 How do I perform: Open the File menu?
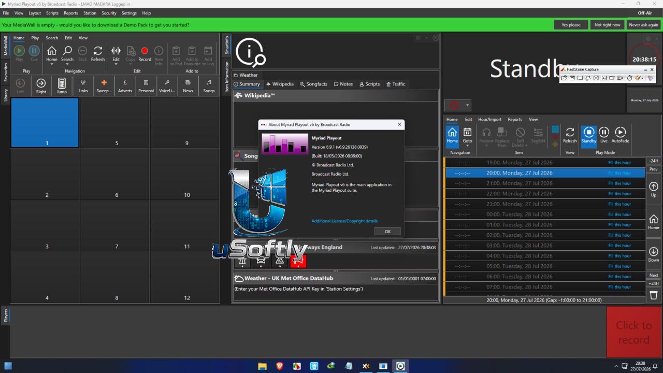pos(6,13)
